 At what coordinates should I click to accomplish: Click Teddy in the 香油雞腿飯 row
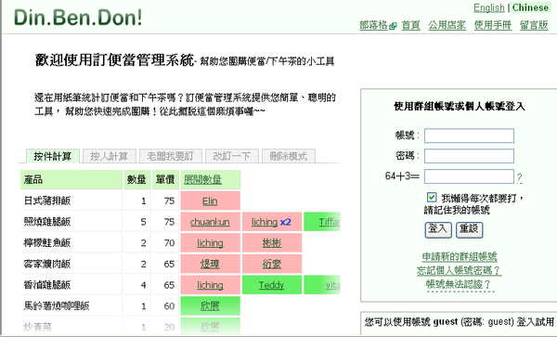click(271, 285)
